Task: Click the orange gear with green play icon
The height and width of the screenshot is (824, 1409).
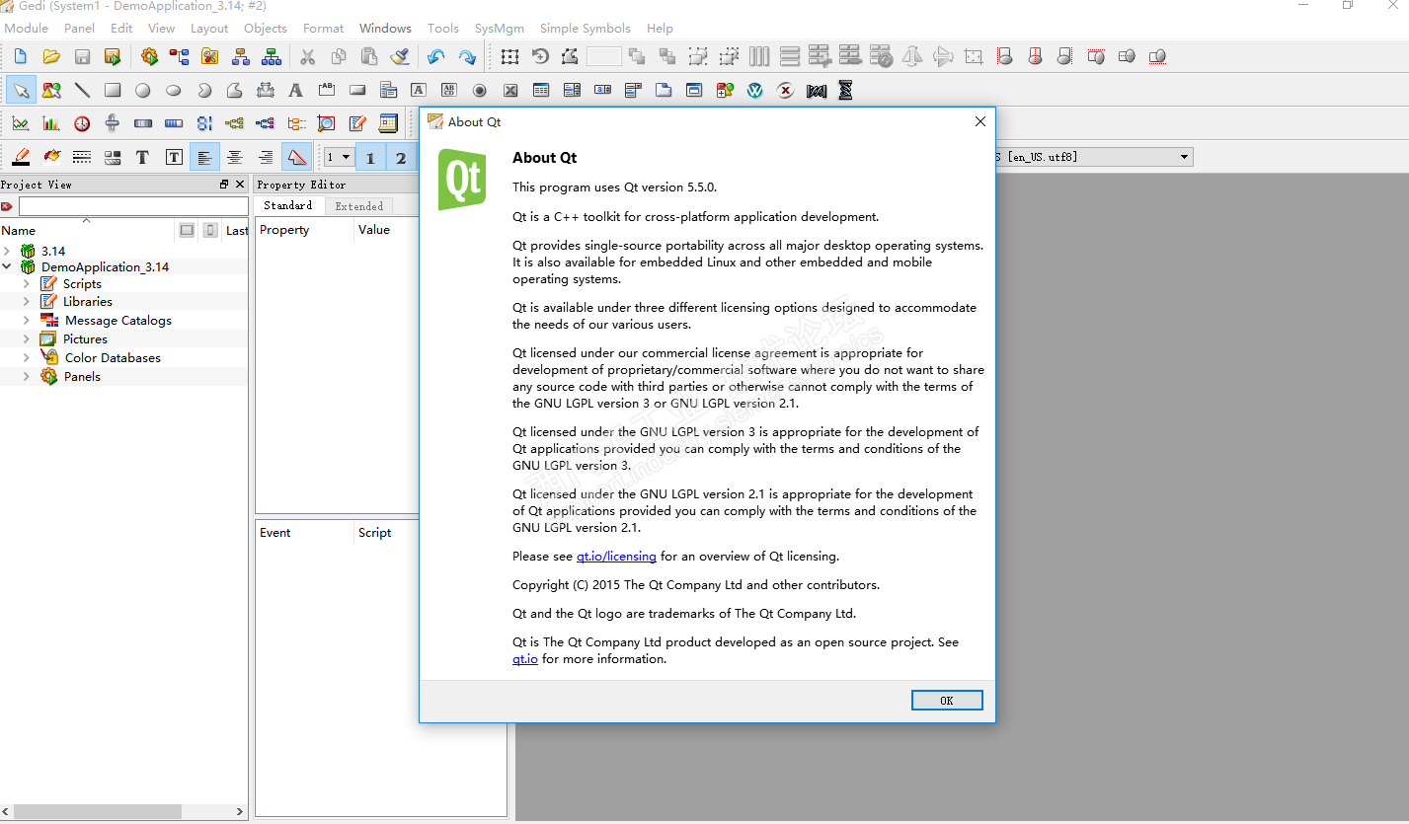Action: pyautogui.click(x=150, y=56)
